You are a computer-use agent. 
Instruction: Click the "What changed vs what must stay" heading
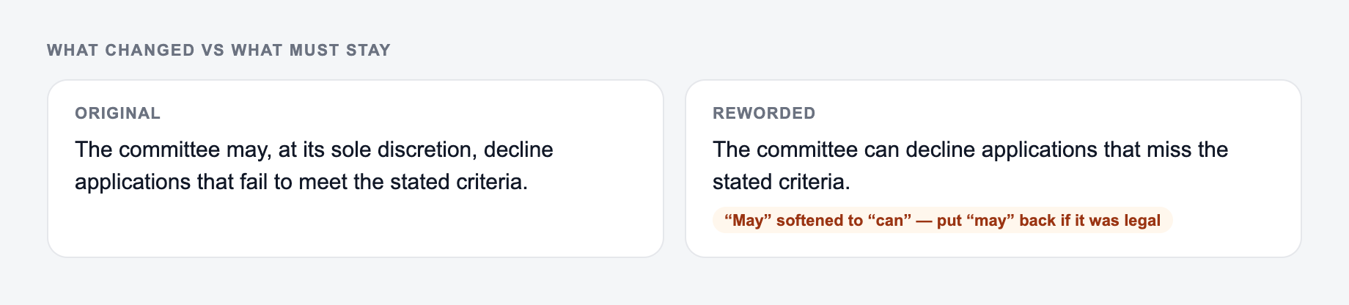click(x=218, y=51)
